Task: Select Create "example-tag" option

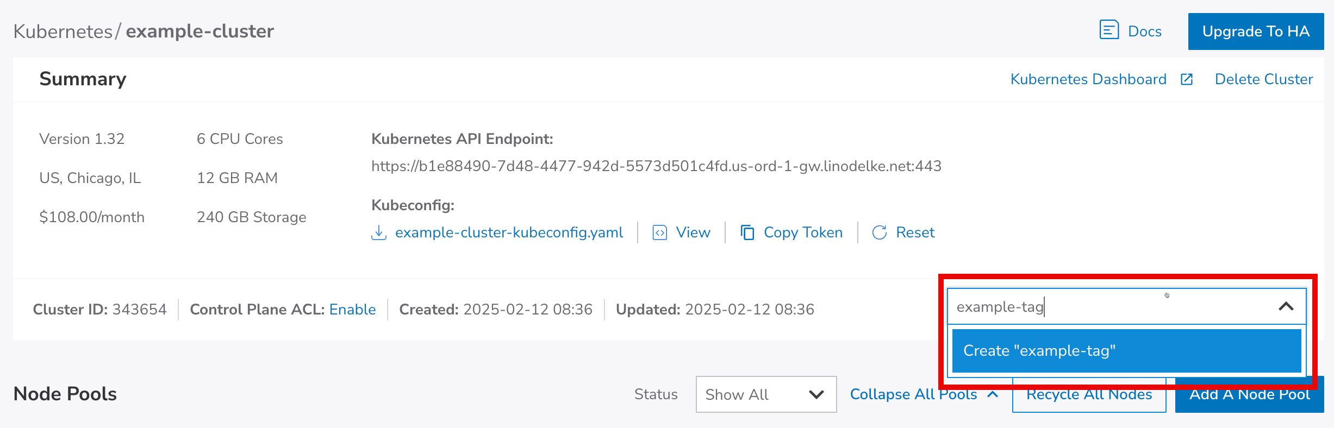Action: pos(1126,351)
